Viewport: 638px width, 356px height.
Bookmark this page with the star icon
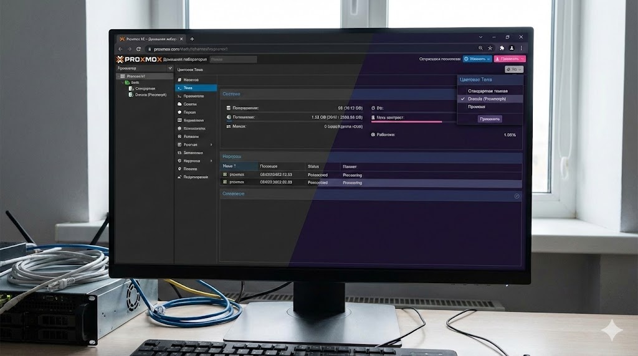pos(490,48)
